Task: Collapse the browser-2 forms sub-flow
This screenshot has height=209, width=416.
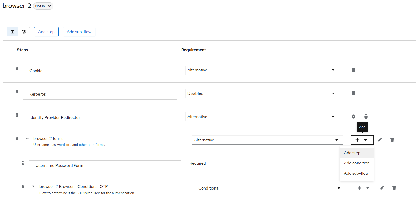Action: tap(27, 139)
